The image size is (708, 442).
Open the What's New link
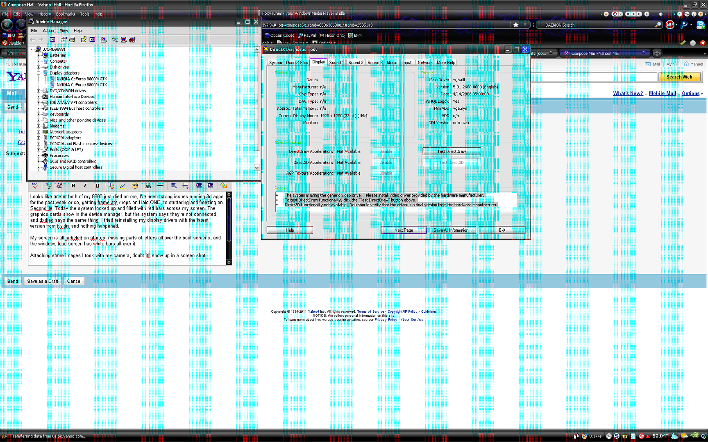tap(628, 93)
